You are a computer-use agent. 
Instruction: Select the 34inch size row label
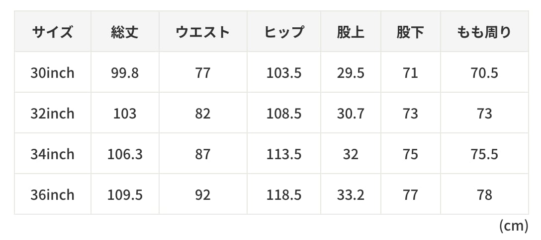tap(53, 154)
